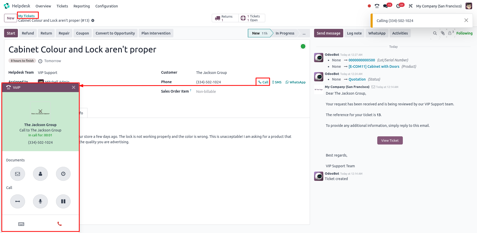Search messages with magnifier icon in chatter

coord(435,33)
